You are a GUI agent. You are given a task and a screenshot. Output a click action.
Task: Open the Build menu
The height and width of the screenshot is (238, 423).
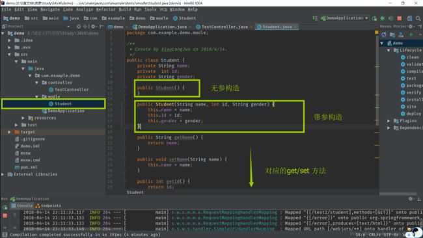click(125, 10)
